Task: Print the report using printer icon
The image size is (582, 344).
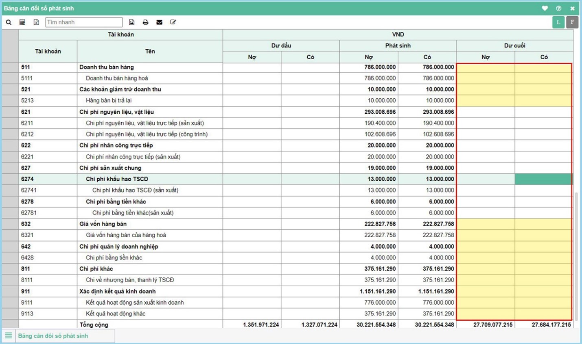Action: point(145,22)
